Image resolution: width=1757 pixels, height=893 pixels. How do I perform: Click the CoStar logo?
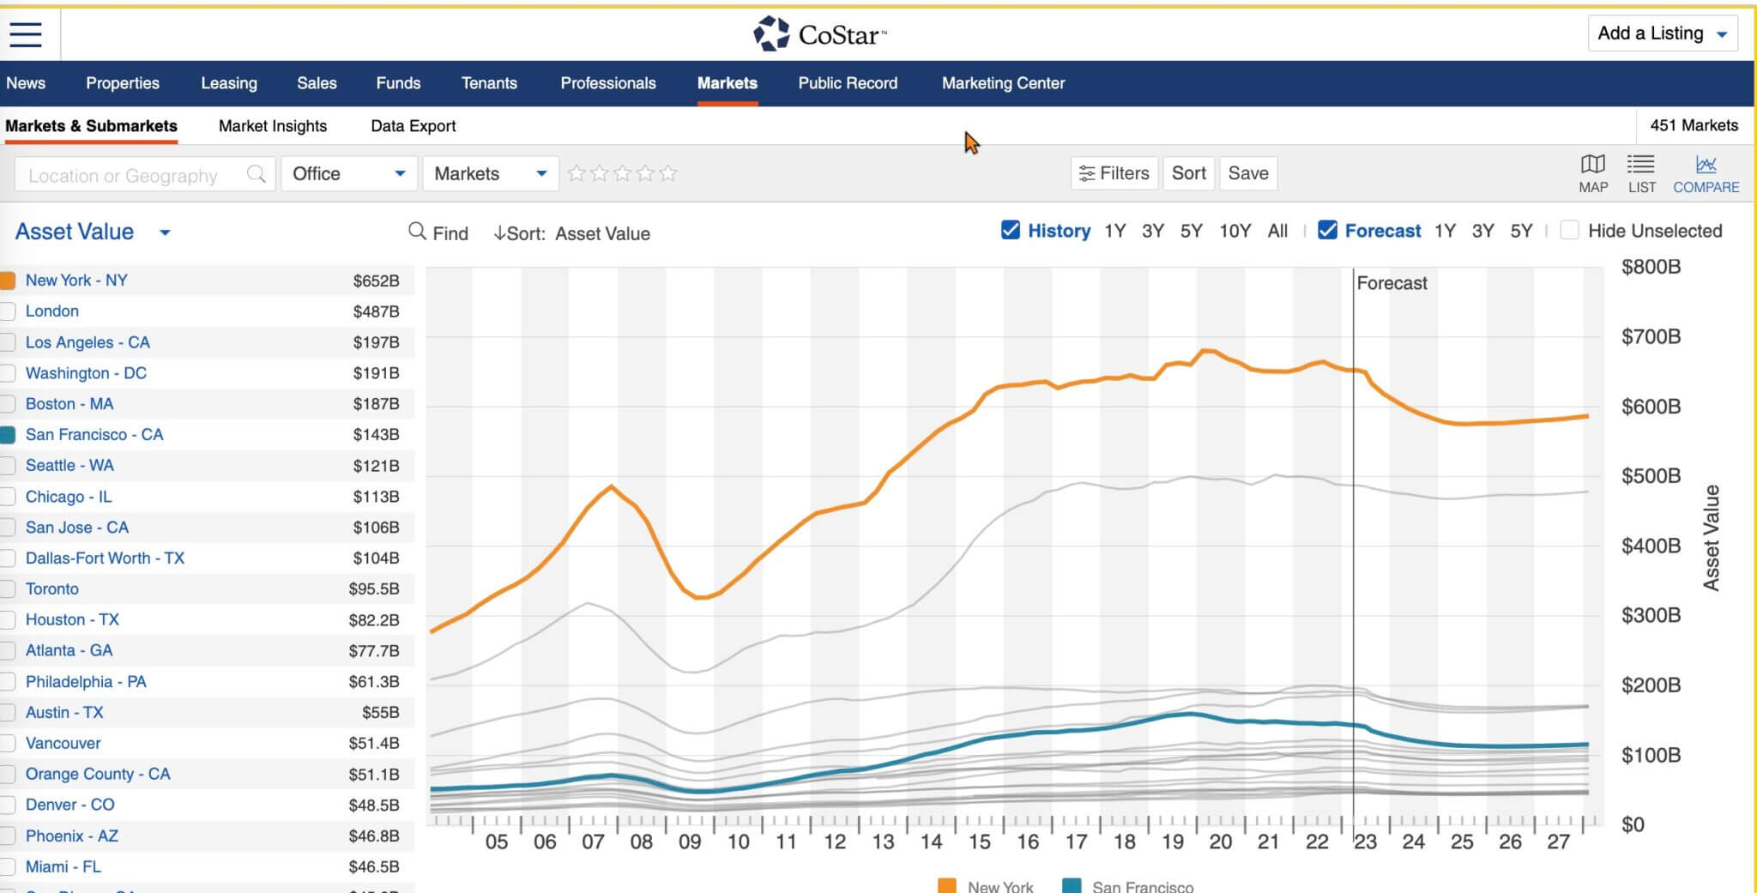pyautogui.click(x=820, y=34)
